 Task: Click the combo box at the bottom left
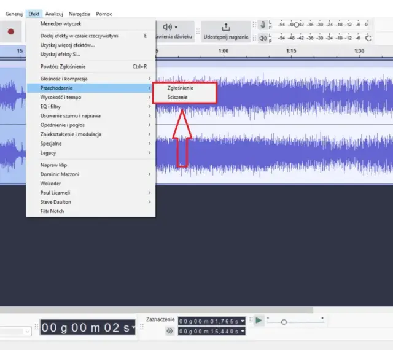15,332
